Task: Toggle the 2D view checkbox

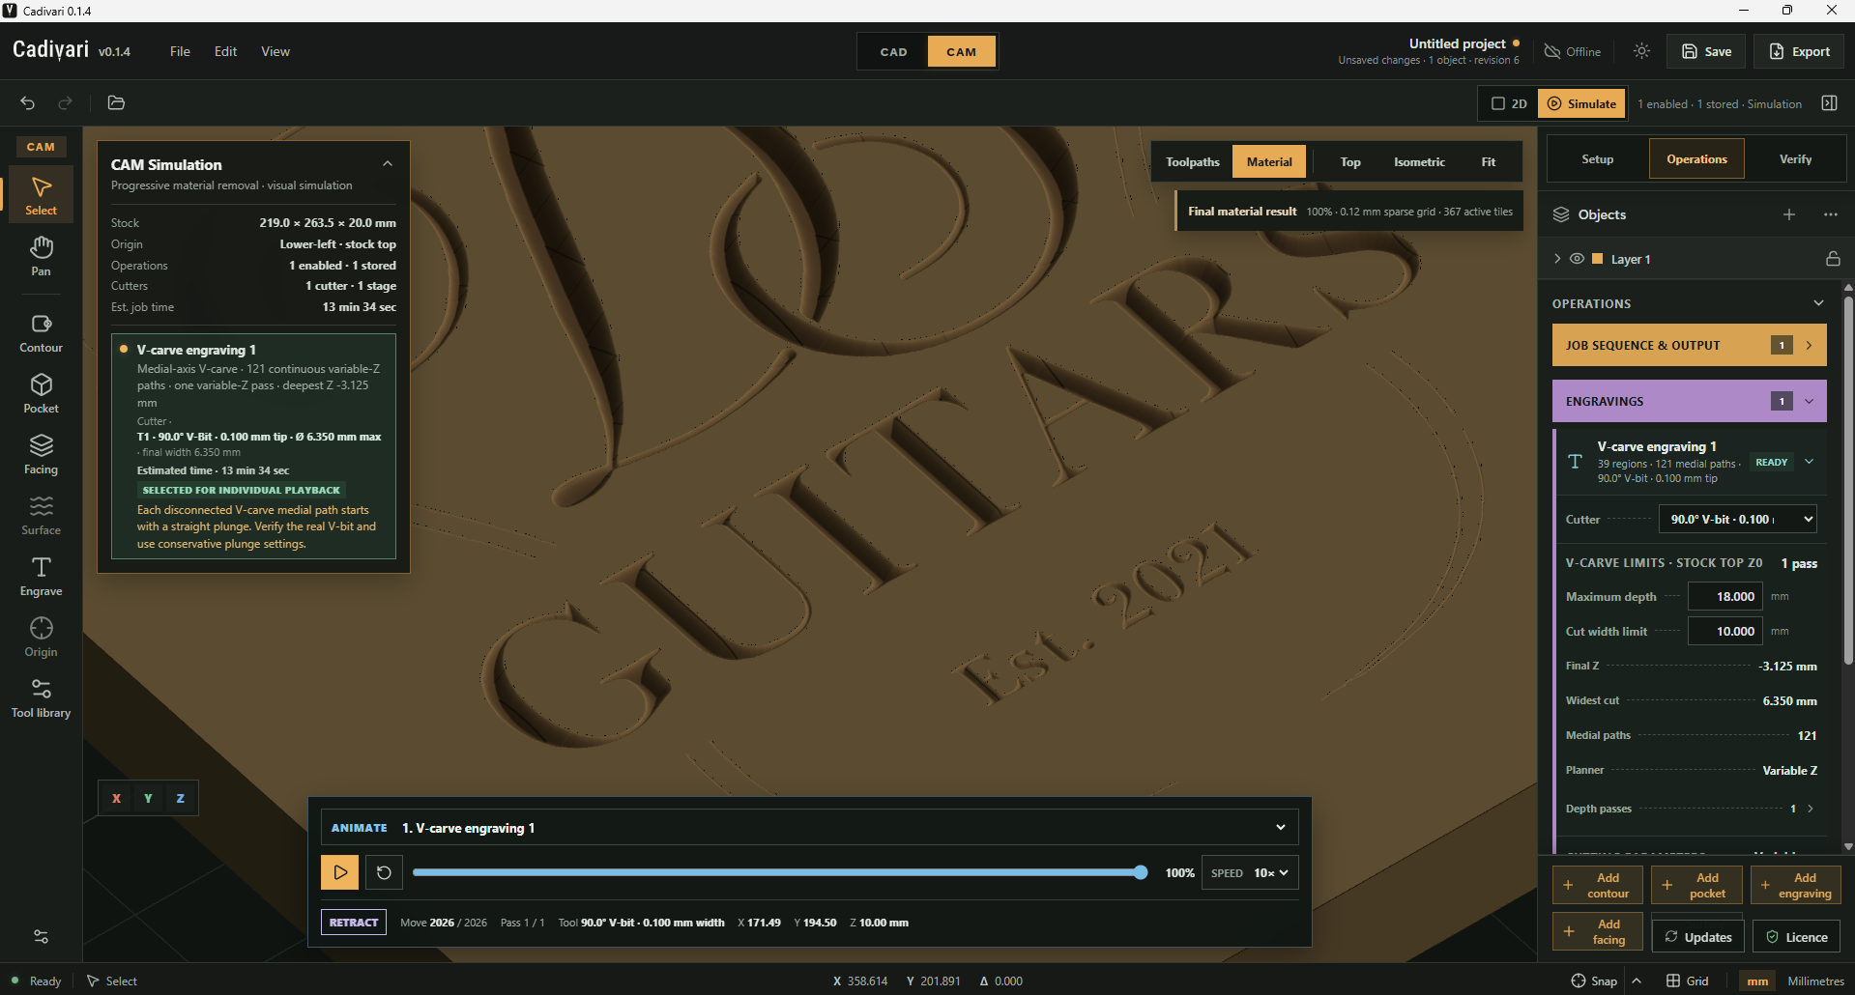Action: point(1508,103)
